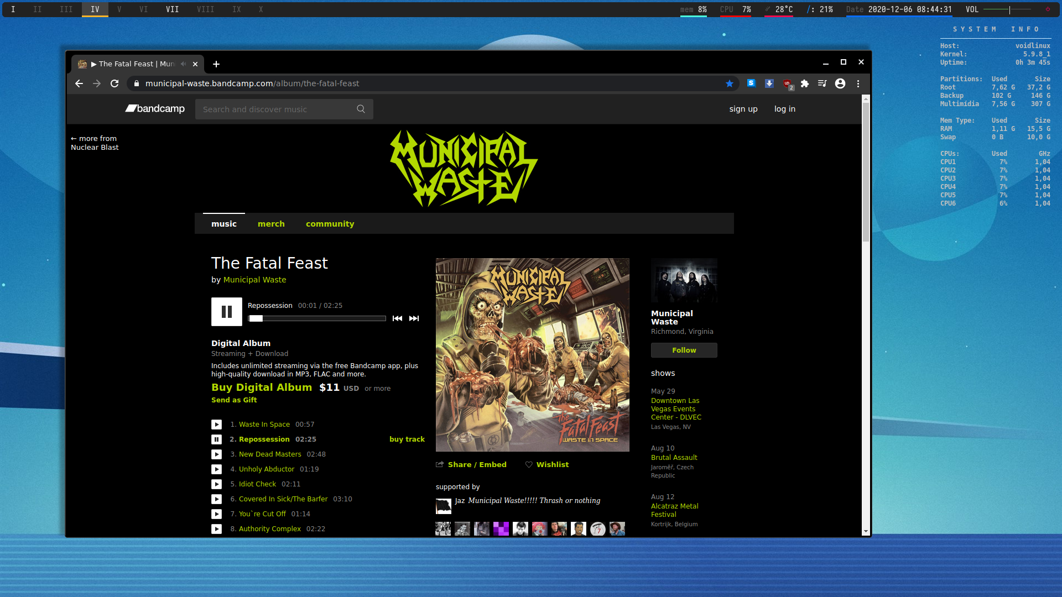Switch to workspace IV in top bar
Viewport: 1062px width, 597px height.
pyautogui.click(x=95, y=9)
